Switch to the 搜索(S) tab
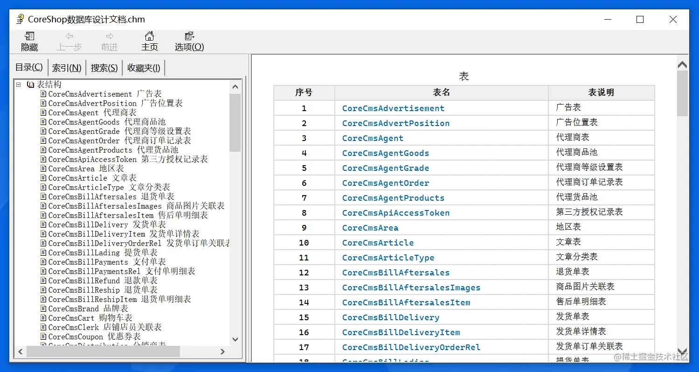699x372 pixels. point(104,68)
